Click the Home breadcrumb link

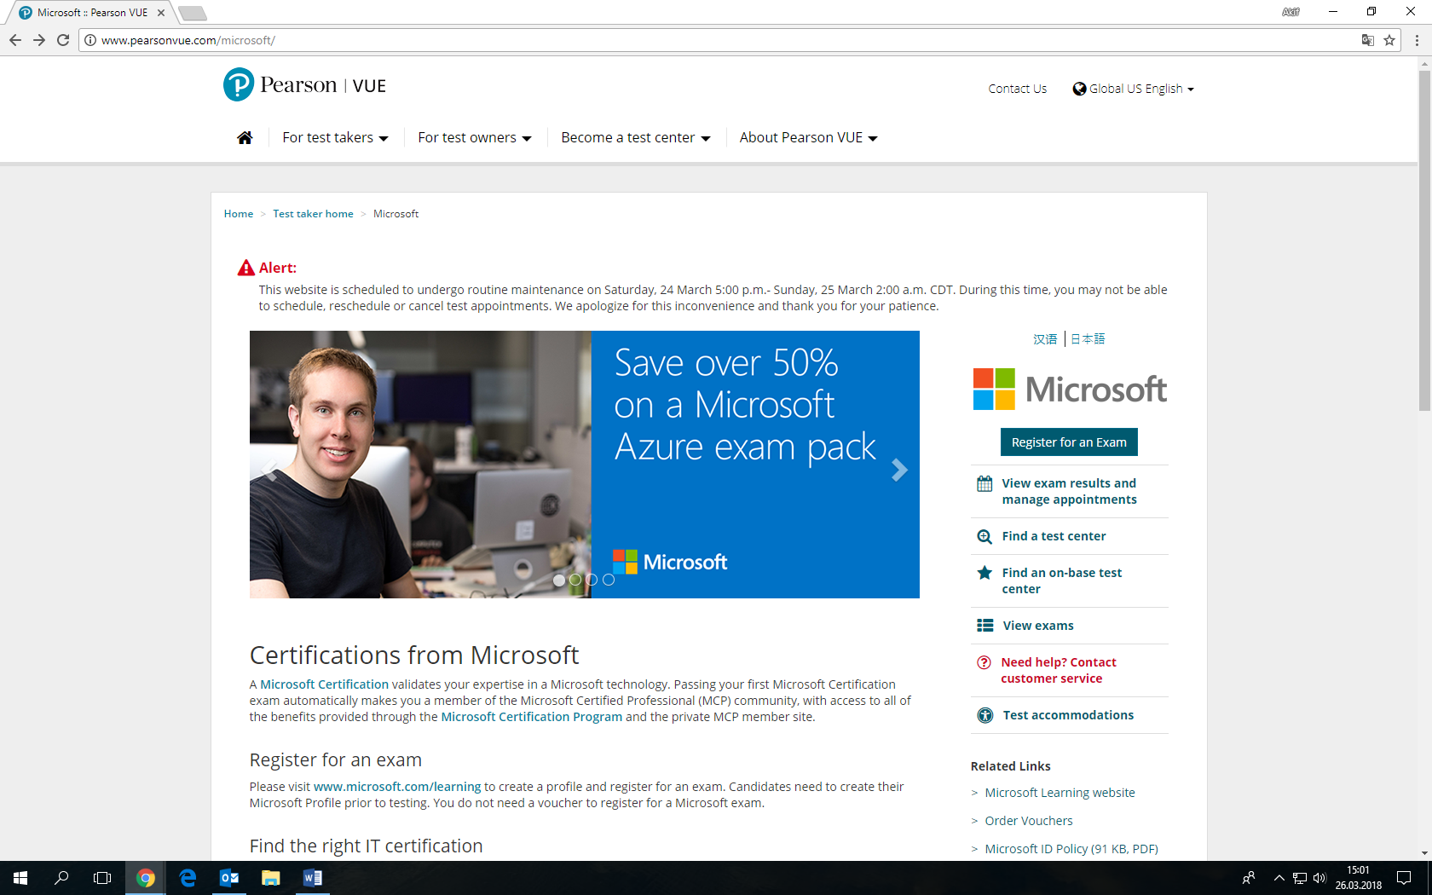click(x=239, y=214)
